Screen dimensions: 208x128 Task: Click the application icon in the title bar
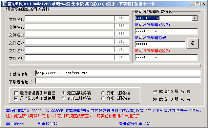pos(4,4)
